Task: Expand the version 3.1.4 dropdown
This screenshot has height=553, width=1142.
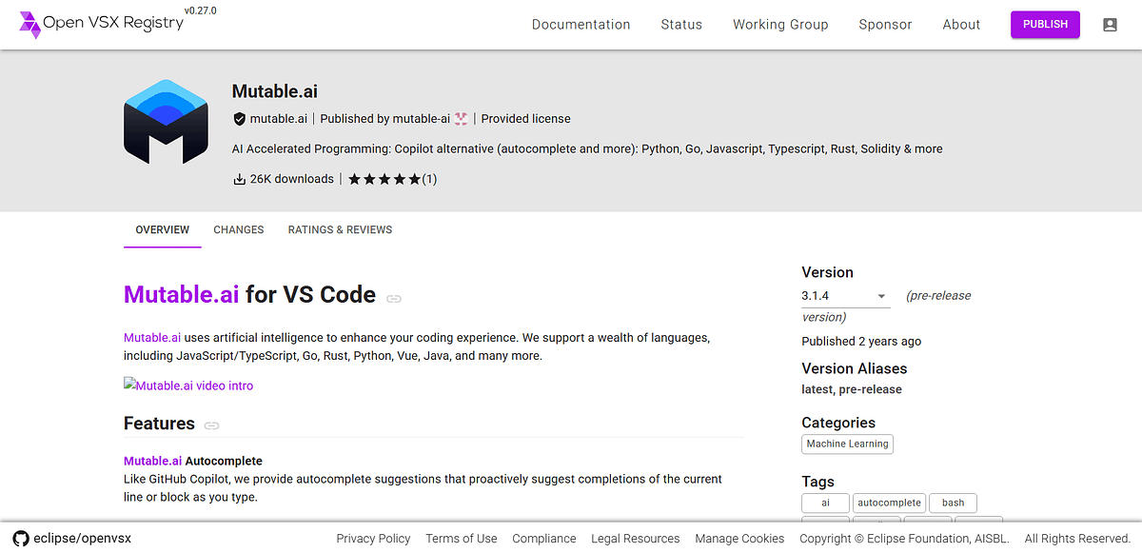Action: 845,296
